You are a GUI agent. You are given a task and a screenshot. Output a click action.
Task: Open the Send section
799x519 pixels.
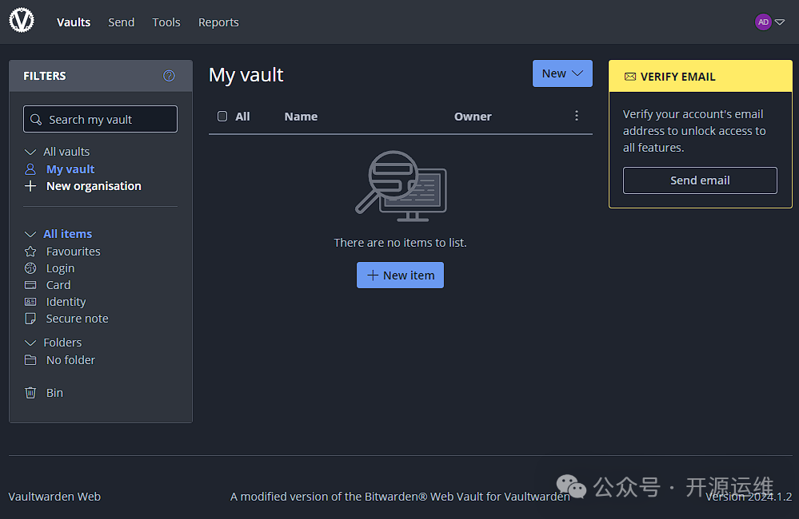[121, 22]
